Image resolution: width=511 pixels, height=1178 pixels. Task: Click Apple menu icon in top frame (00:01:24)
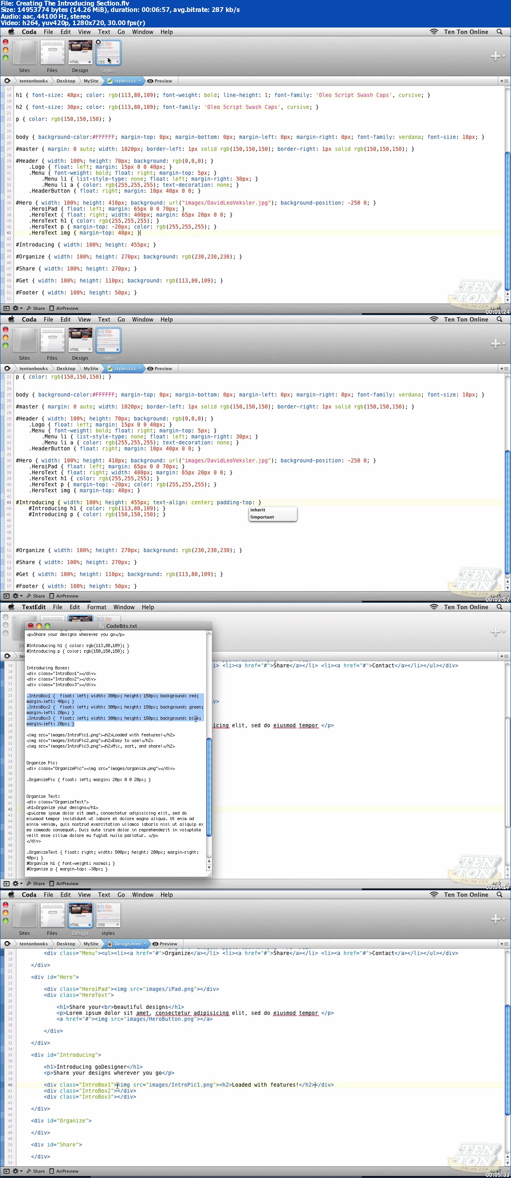pos(12,32)
